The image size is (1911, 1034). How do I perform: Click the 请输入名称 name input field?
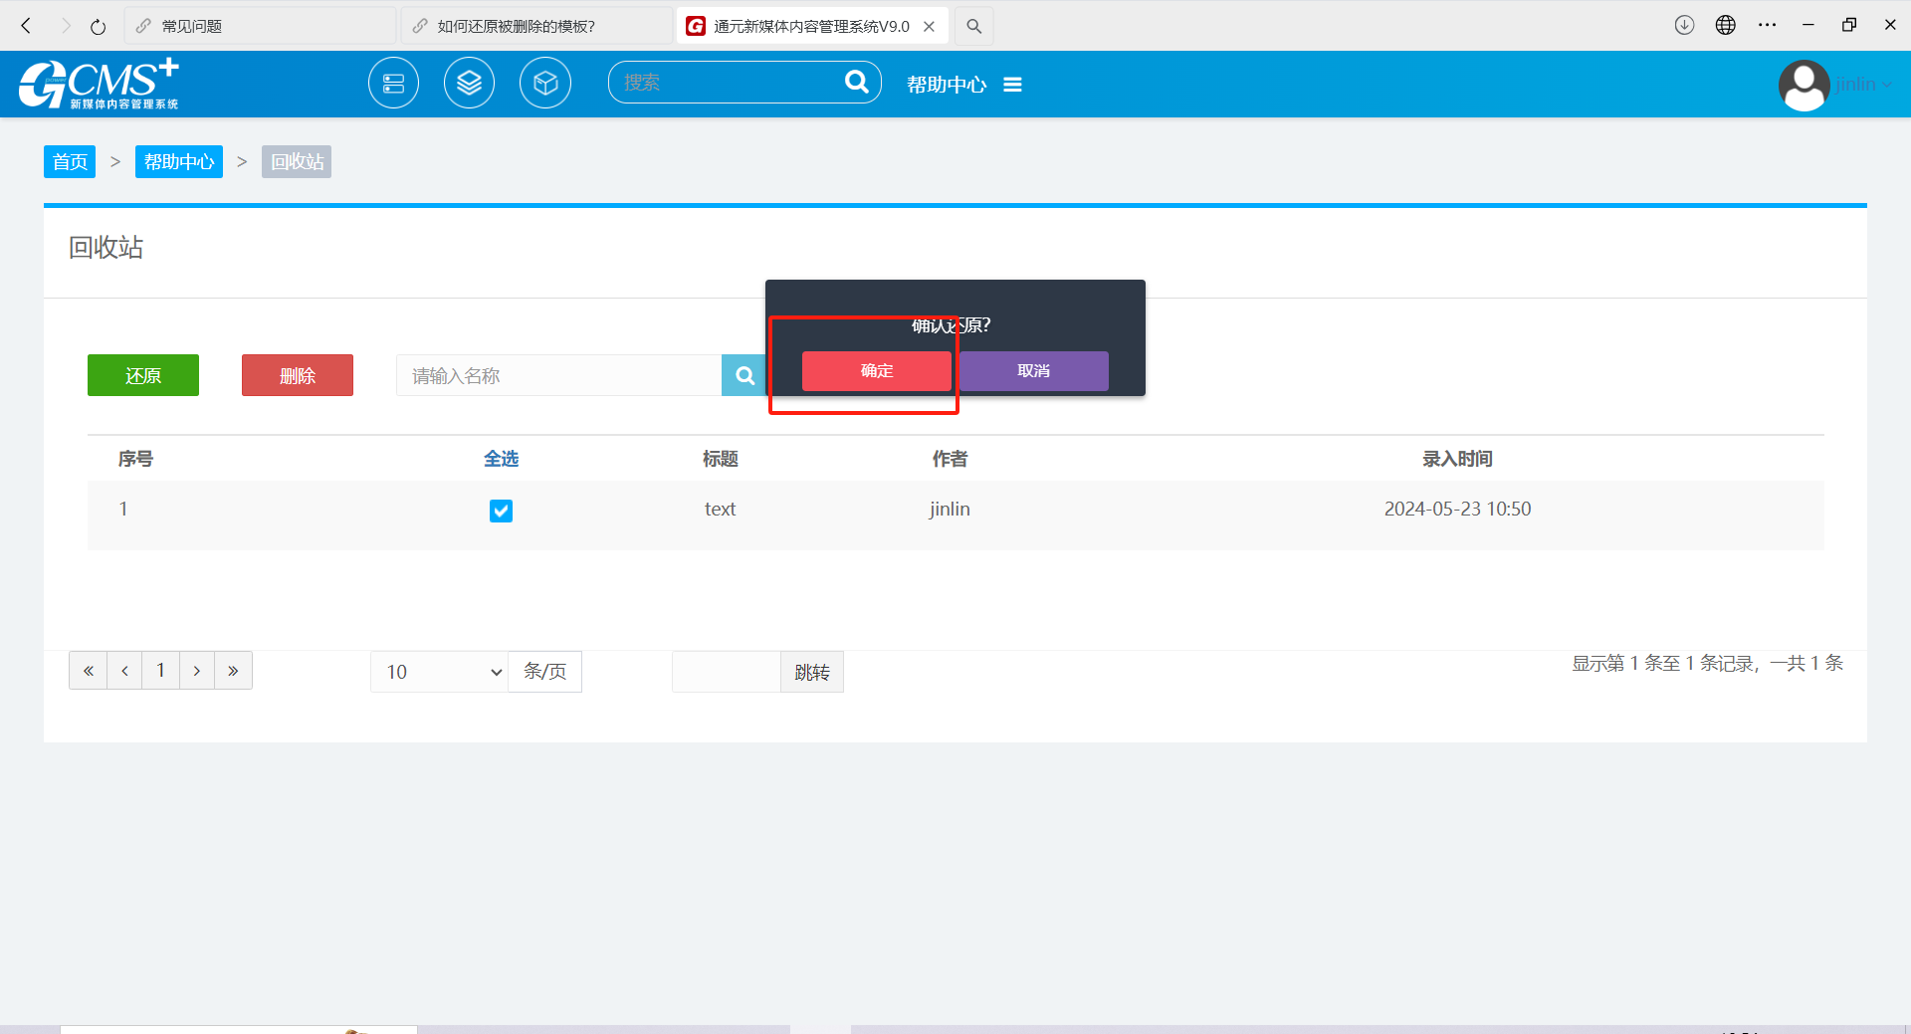[x=558, y=375]
